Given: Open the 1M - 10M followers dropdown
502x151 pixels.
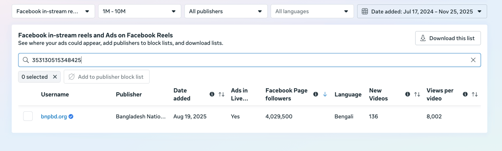Looking at the screenshot, I should coord(140,11).
